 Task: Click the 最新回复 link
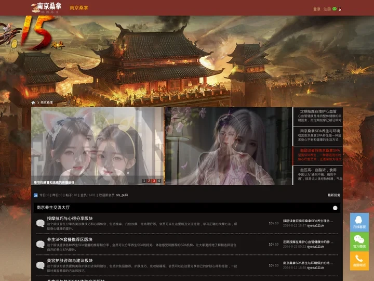coord(333,195)
